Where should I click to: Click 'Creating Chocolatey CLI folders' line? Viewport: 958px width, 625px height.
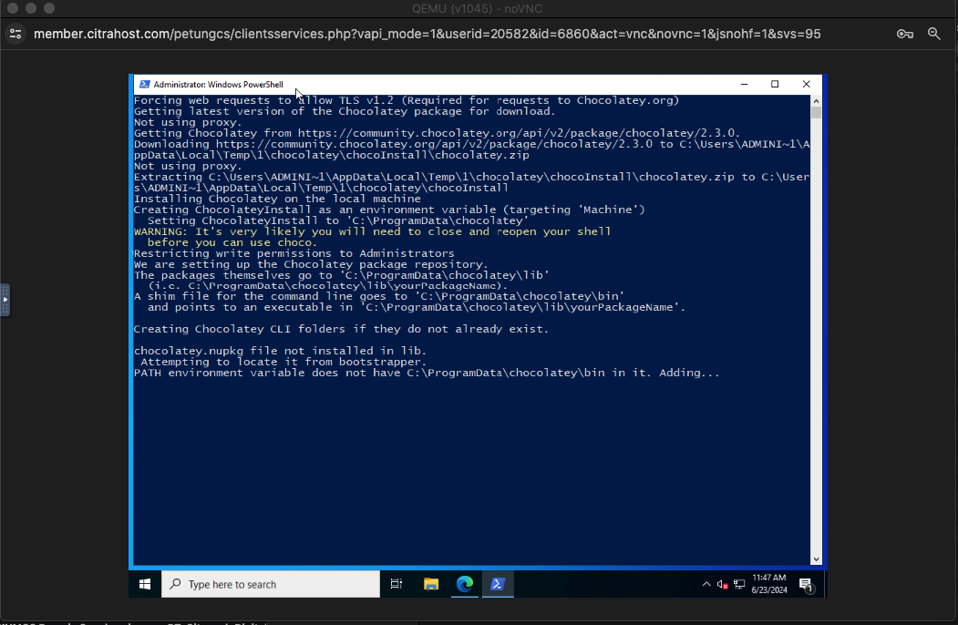(x=341, y=329)
